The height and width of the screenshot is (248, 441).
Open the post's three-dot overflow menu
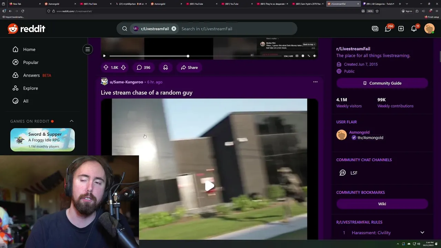coord(315,82)
